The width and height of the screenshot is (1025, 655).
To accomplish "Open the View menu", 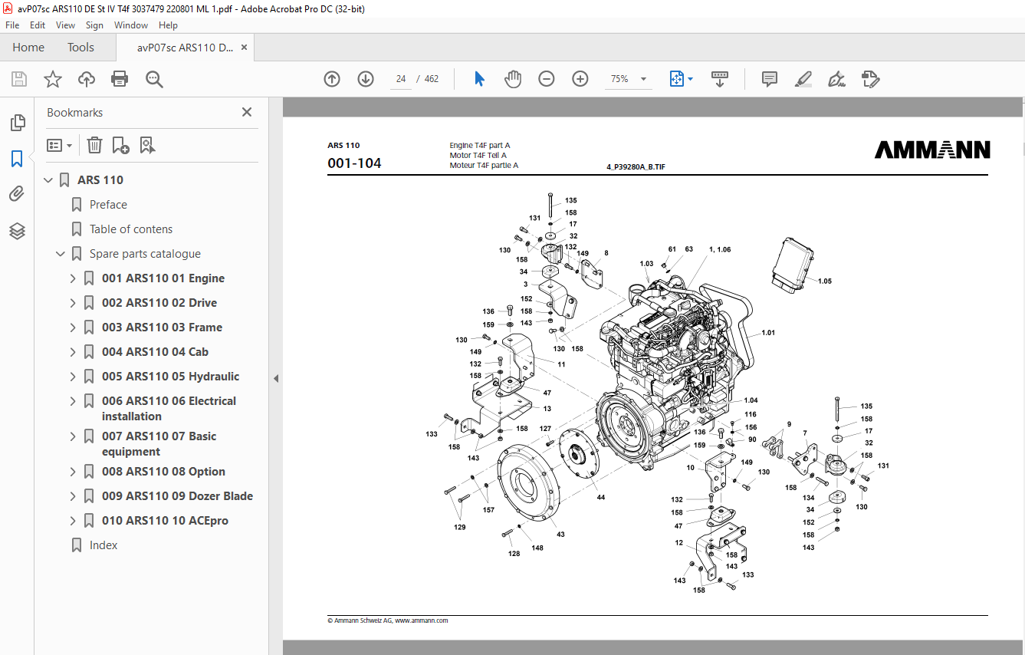I will point(65,25).
